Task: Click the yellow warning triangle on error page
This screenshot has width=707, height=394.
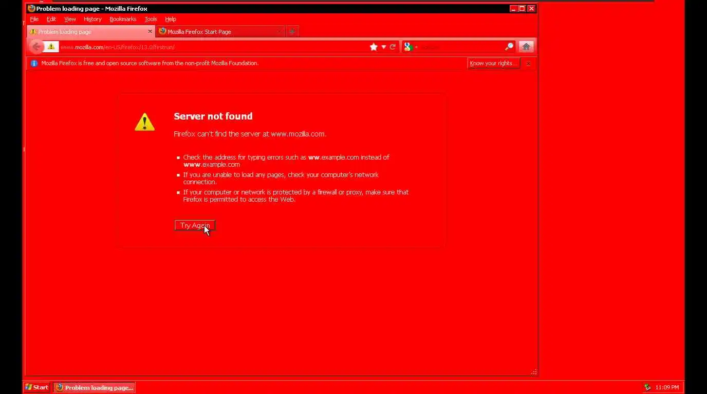Action: 144,122
